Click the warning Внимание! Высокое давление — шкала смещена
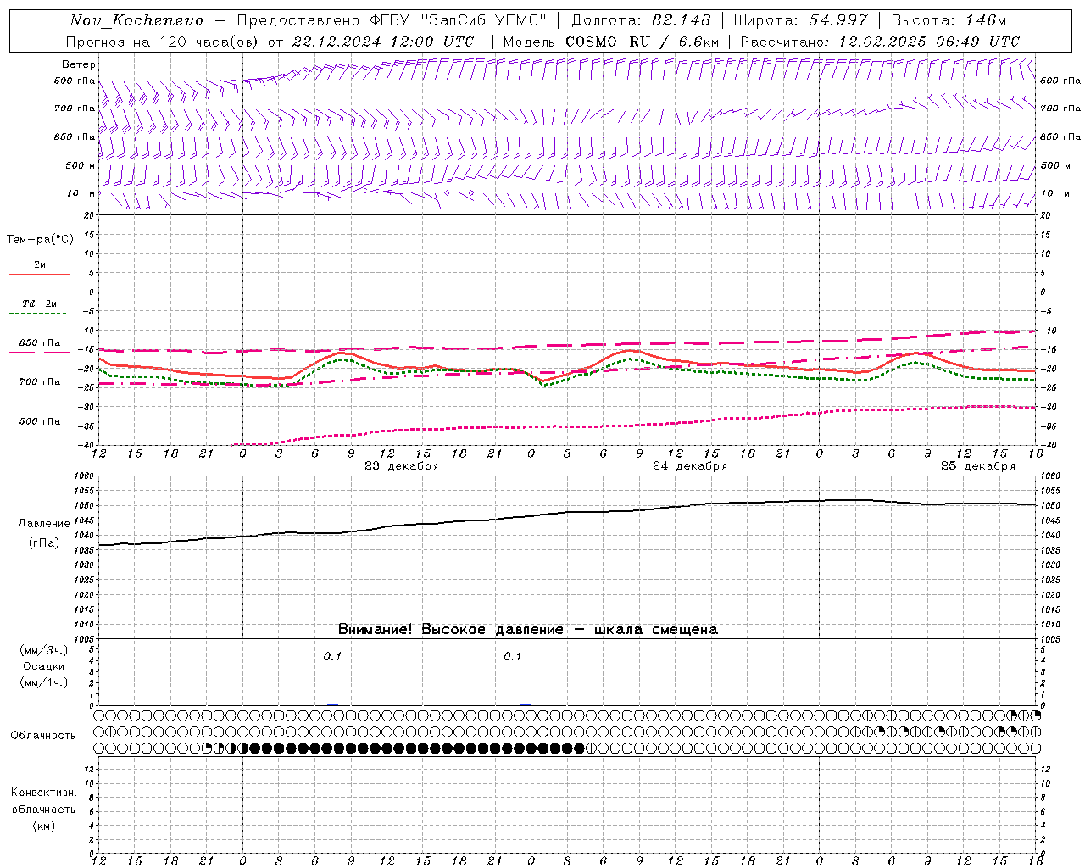1085x868 pixels. point(527,630)
